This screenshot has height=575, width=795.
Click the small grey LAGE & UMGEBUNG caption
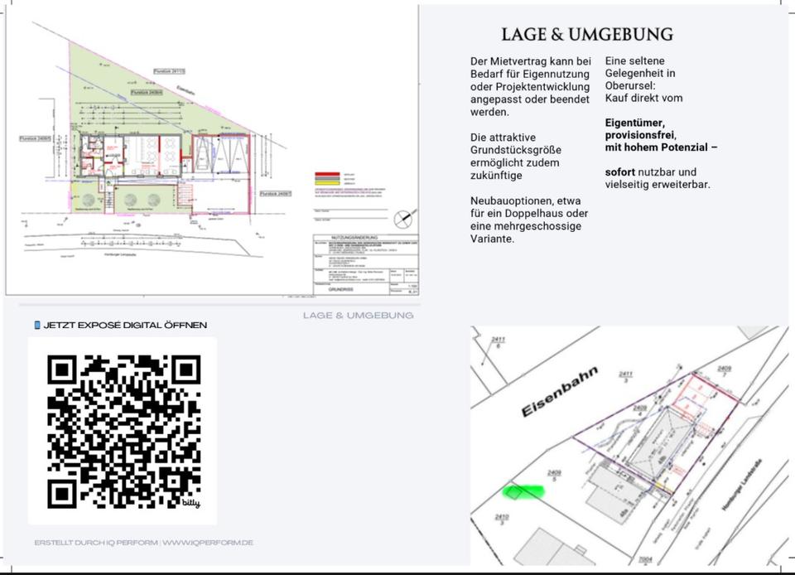coord(358,315)
